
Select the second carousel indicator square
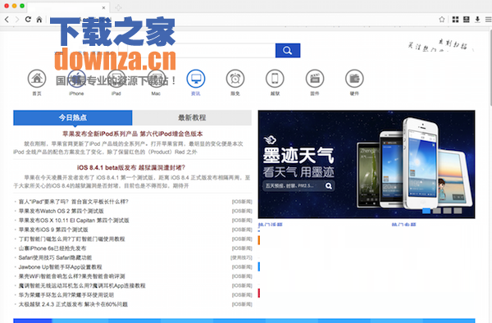coord(437,211)
